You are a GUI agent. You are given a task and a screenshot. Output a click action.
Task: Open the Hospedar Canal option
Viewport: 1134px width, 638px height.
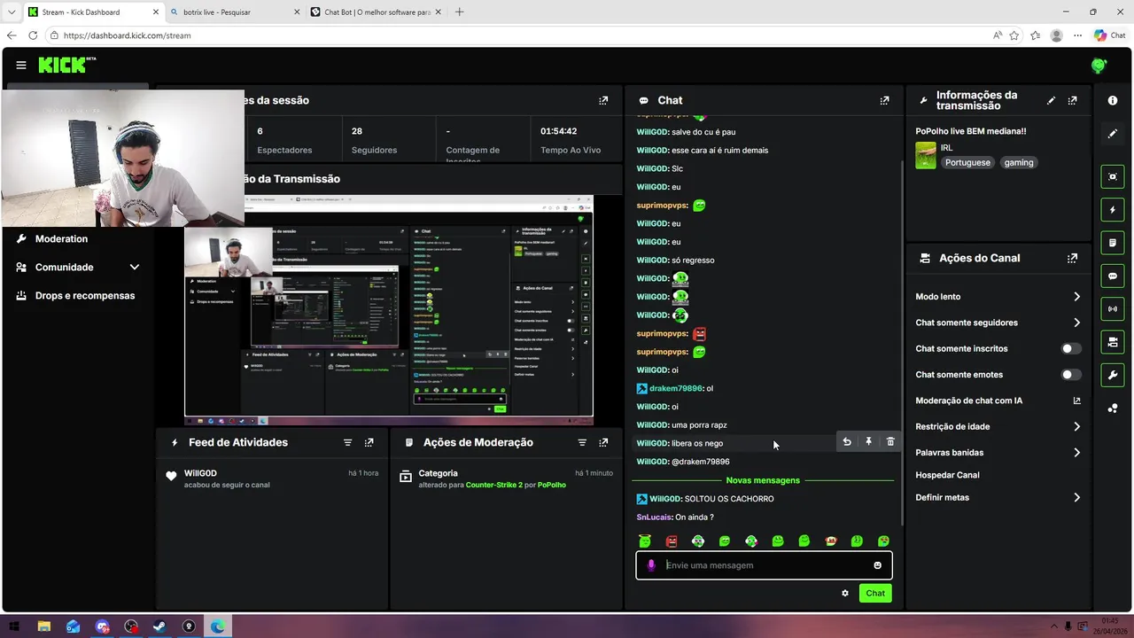click(x=947, y=475)
